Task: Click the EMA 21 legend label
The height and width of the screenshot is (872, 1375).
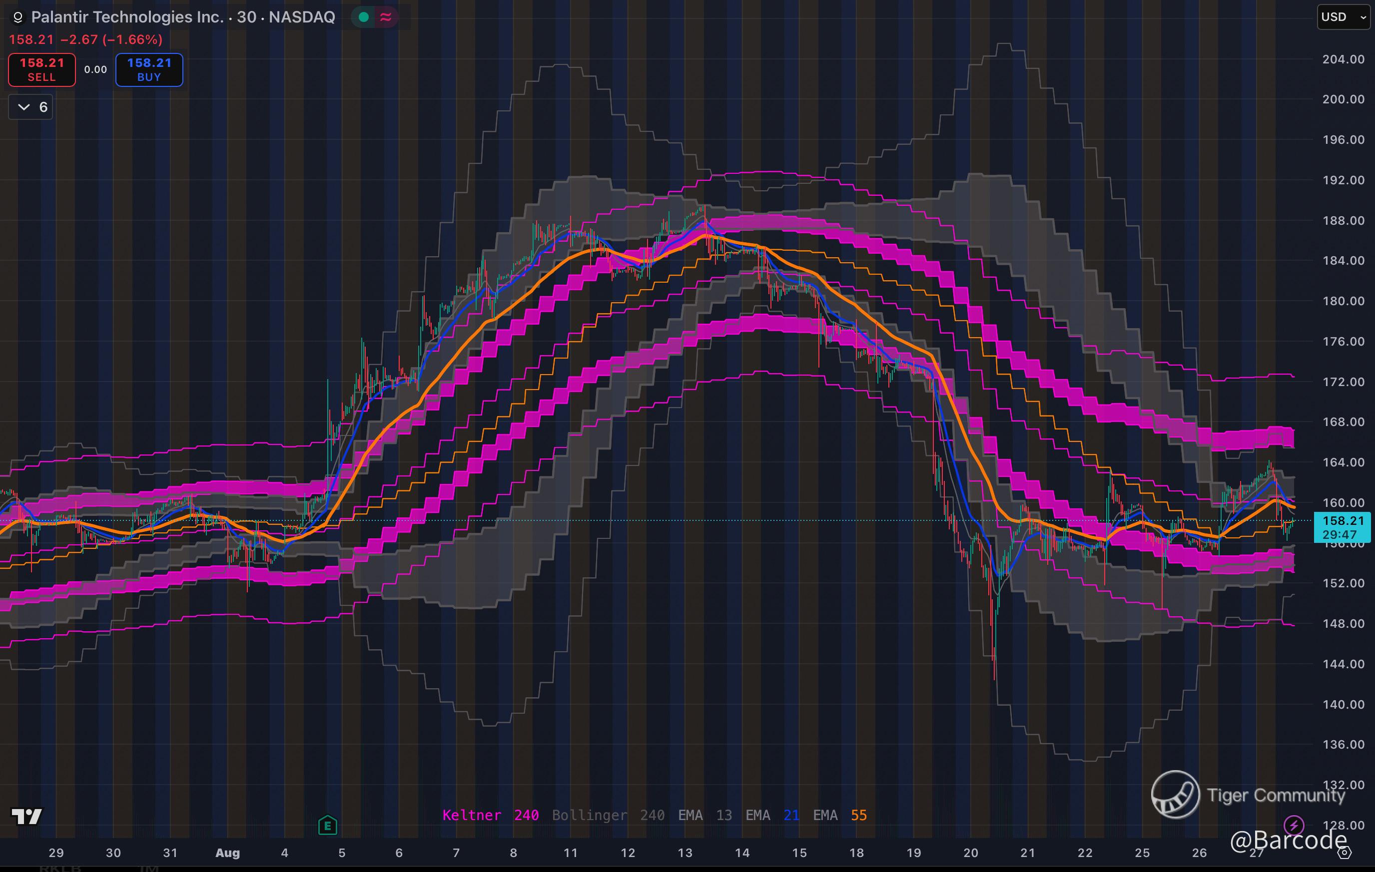Action: [772, 815]
